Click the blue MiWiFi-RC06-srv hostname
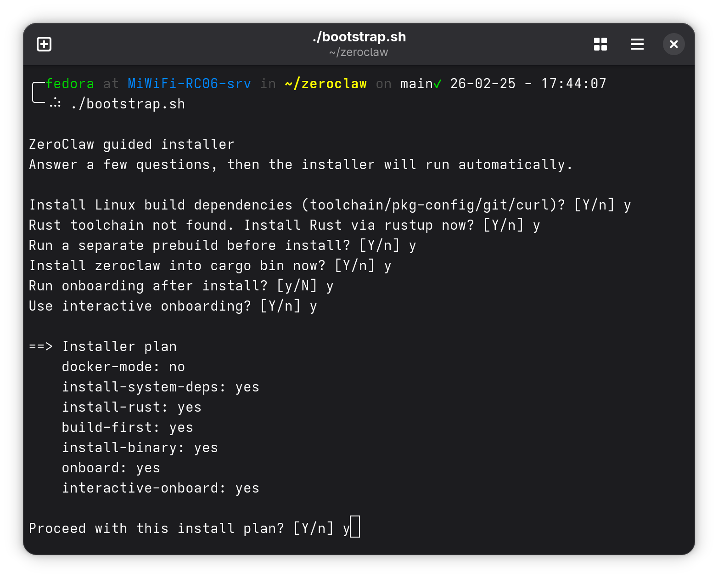 click(x=189, y=84)
